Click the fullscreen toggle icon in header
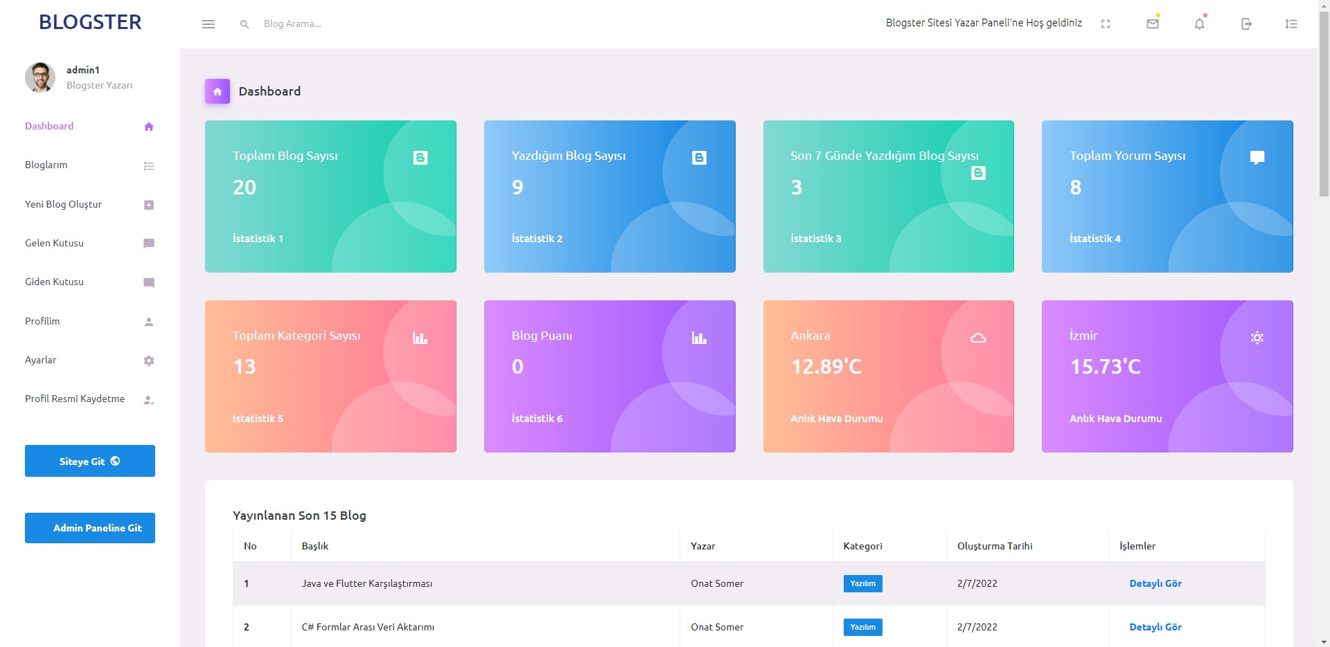This screenshot has width=1330, height=647. pyautogui.click(x=1106, y=24)
